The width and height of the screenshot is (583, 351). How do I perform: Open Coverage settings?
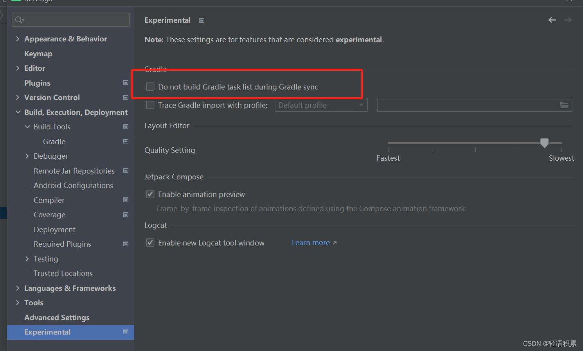tap(49, 215)
